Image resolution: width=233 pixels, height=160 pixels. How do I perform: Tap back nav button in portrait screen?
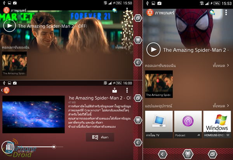[163, 154]
